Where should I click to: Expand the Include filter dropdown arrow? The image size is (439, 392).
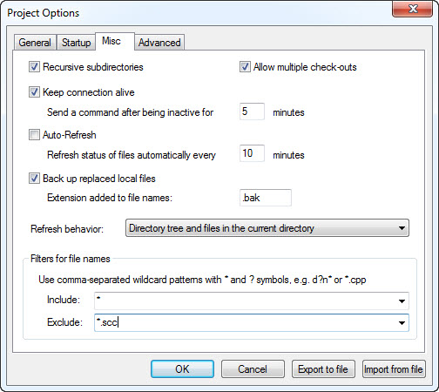[x=402, y=301]
